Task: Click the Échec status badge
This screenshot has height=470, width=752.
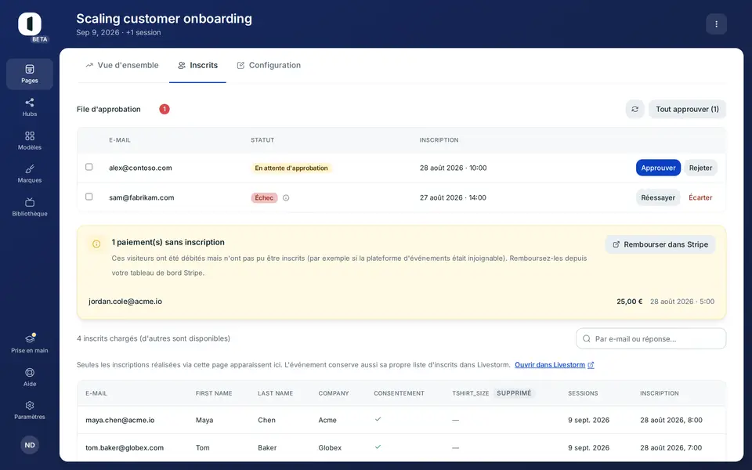Action: (264, 197)
